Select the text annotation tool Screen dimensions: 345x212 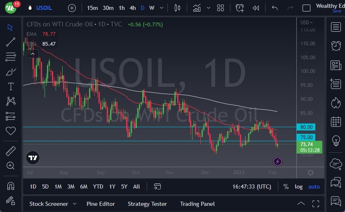pos(11,86)
